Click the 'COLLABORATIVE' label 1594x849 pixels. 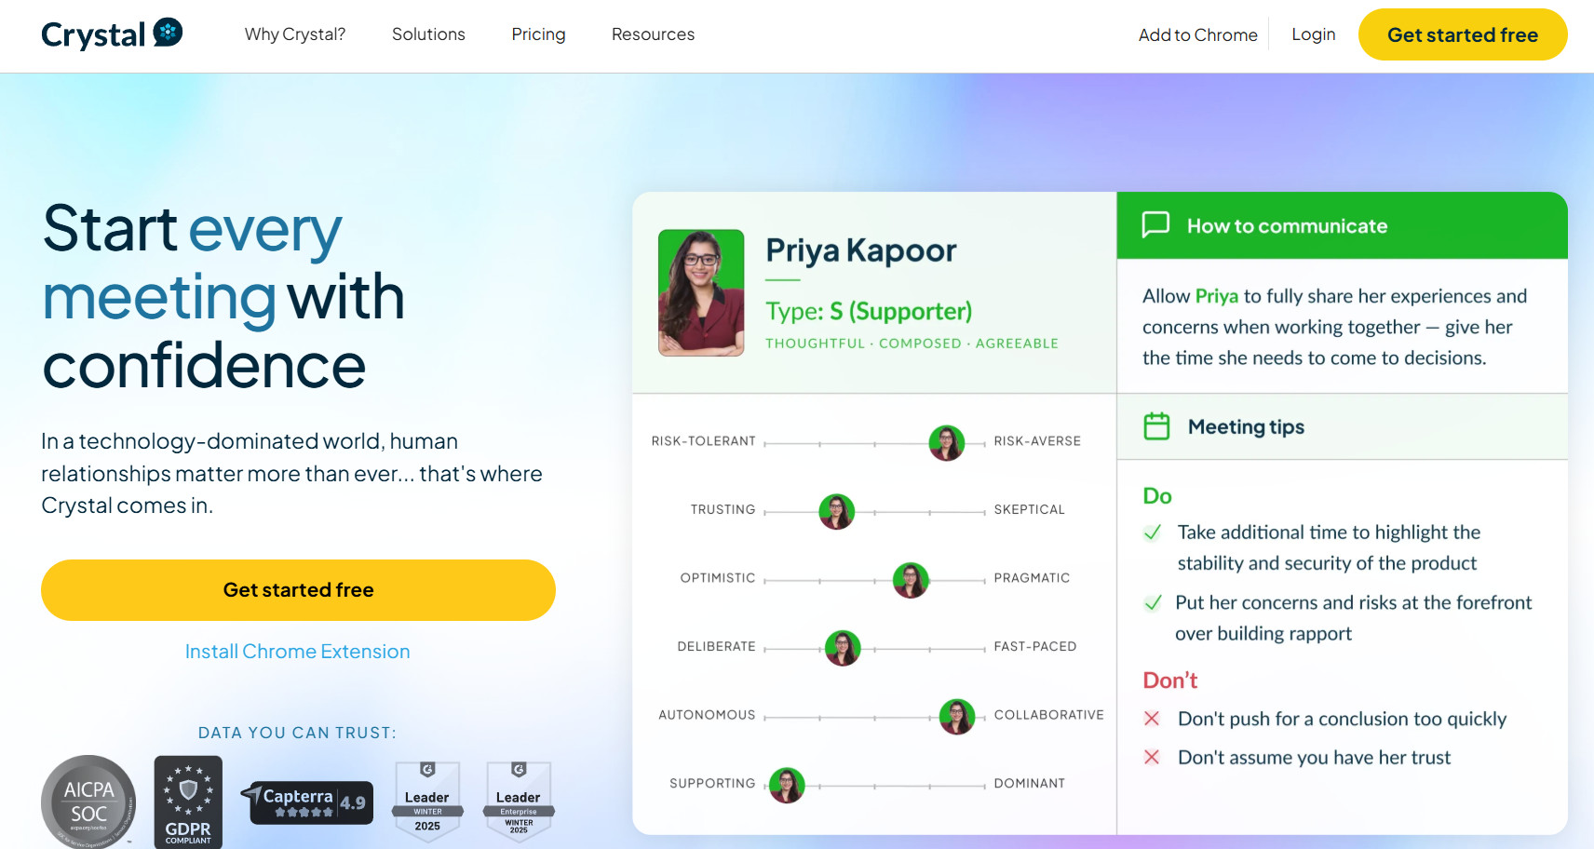click(x=1048, y=715)
